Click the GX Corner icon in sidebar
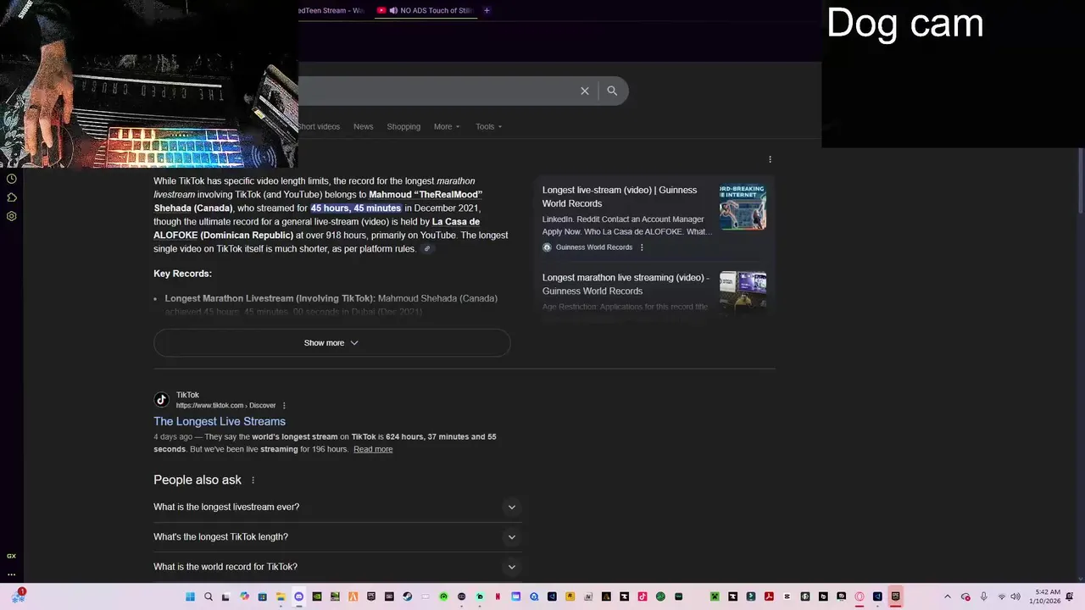 11,556
